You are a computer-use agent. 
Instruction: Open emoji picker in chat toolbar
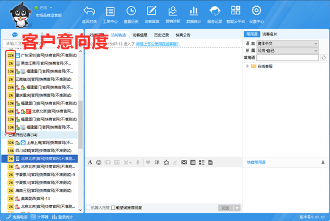[99, 162]
